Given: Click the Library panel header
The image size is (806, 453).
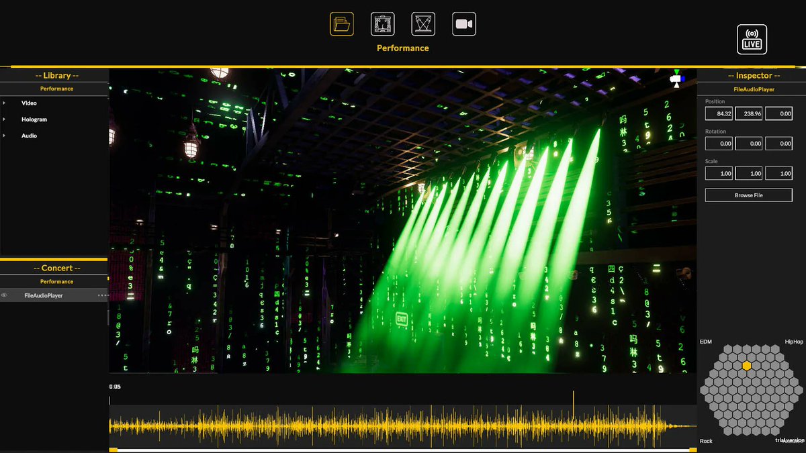Looking at the screenshot, I should (x=56, y=76).
